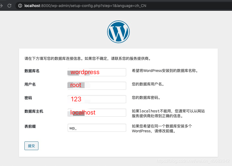Reload the page with the refresh icon

9,6
